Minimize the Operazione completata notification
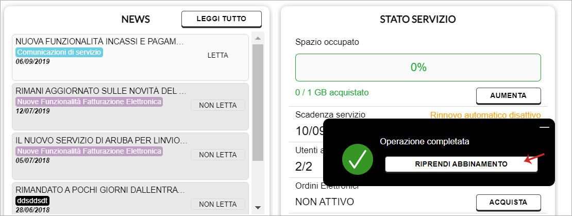 (544, 127)
